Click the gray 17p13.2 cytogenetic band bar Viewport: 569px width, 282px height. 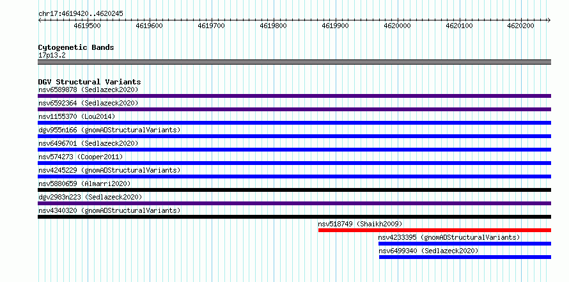tap(294, 62)
